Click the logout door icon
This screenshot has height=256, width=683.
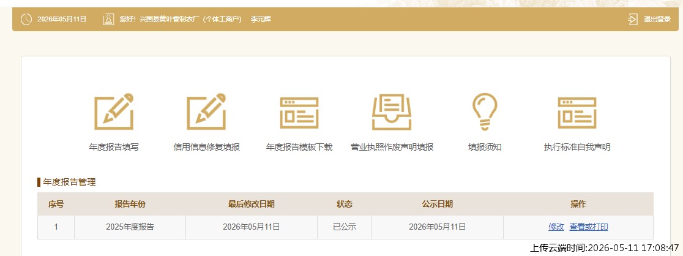(x=632, y=19)
